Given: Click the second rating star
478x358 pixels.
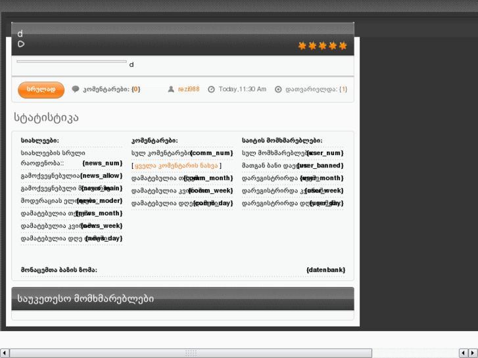Looking at the screenshot, I should point(312,46).
